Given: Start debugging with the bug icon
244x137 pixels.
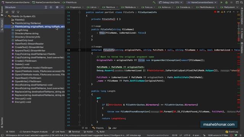Looking at the screenshot, I should click(226, 2).
